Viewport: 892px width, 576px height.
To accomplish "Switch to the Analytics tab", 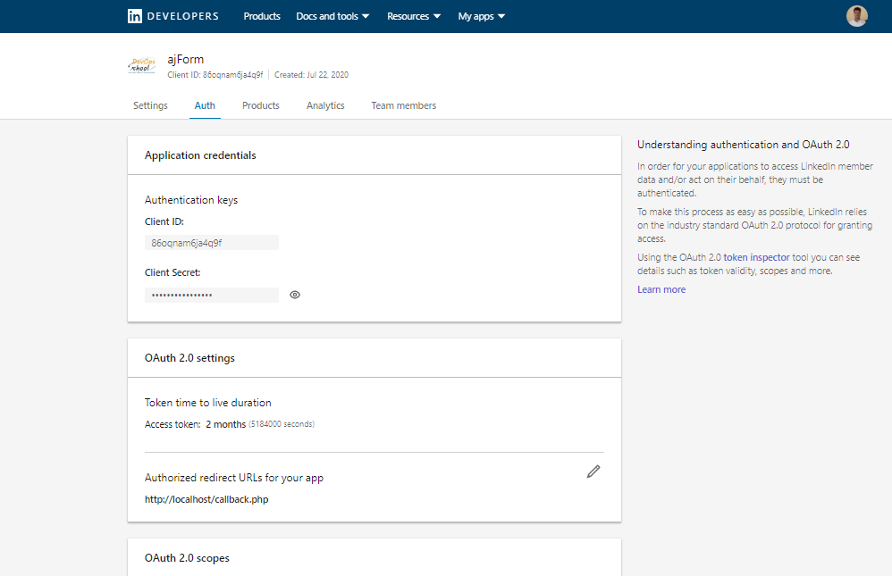I will pos(325,105).
